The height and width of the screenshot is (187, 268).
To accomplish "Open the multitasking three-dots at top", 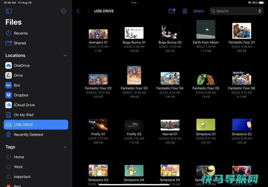I will tap(134, 3).
